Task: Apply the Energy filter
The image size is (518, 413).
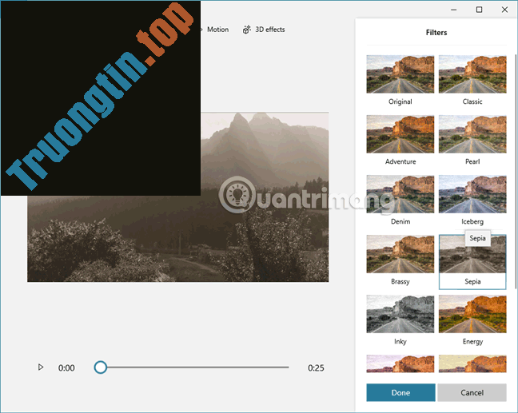Action: click(472, 314)
